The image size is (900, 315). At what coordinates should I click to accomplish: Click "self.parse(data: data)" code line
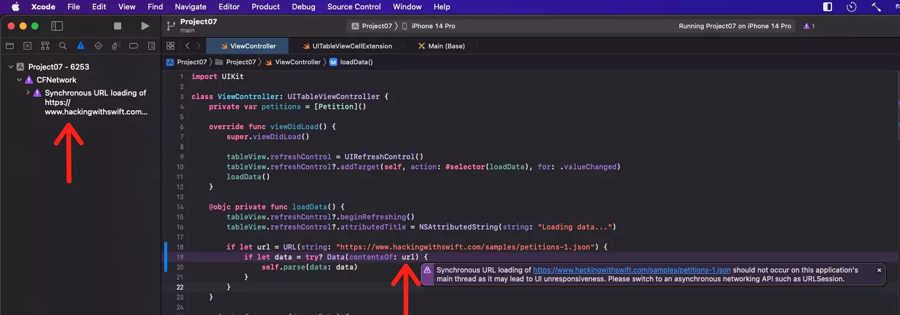[310, 267]
